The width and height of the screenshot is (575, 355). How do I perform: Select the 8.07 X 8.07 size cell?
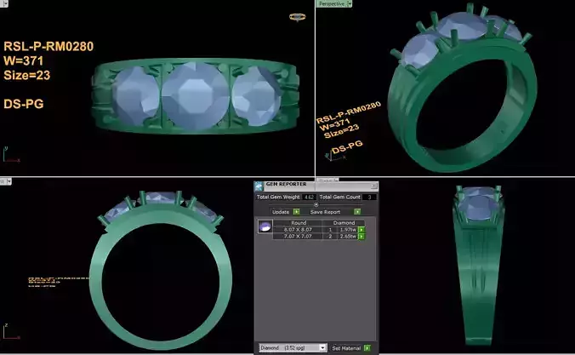(x=298, y=230)
